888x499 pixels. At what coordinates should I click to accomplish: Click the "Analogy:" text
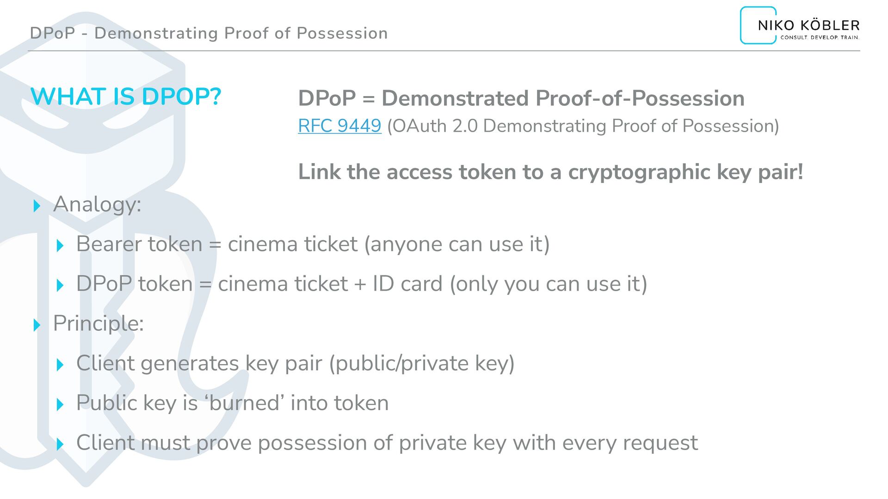pos(97,204)
